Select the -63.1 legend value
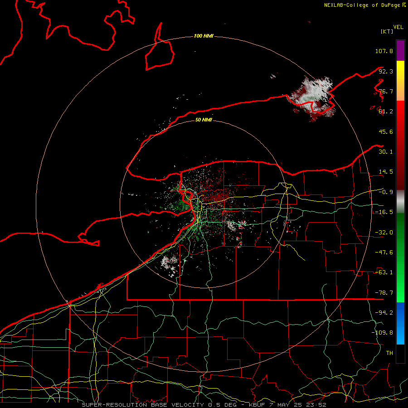This screenshot has height=408, width=408. [384, 272]
